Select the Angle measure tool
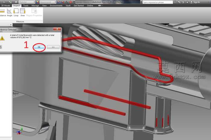211x140 pixels. coord(9,12)
